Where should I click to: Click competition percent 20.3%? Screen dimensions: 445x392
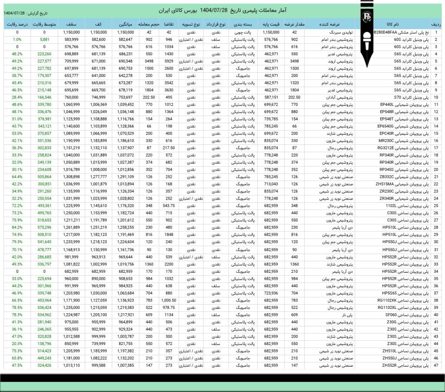point(17,344)
